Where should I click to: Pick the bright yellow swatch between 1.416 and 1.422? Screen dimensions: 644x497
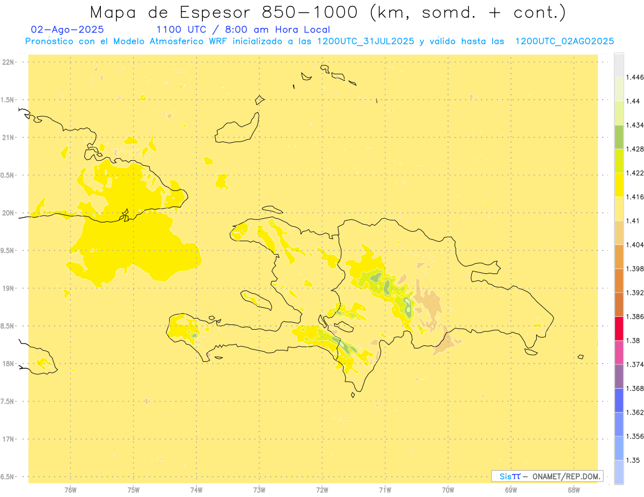[619, 185]
